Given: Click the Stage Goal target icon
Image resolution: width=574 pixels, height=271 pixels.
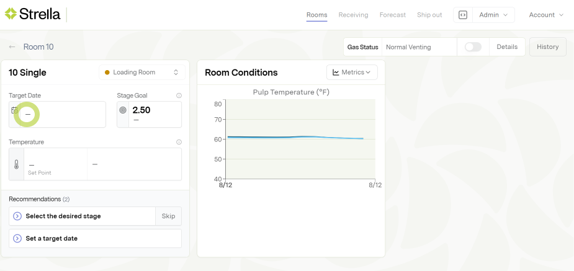Looking at the screenshot, I should pos(123,110).
